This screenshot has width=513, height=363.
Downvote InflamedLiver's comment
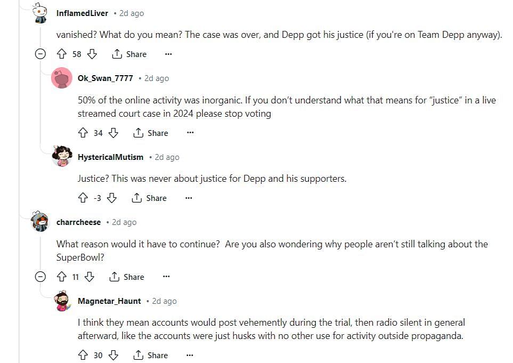pyautogui.click(x=92, y=54)
